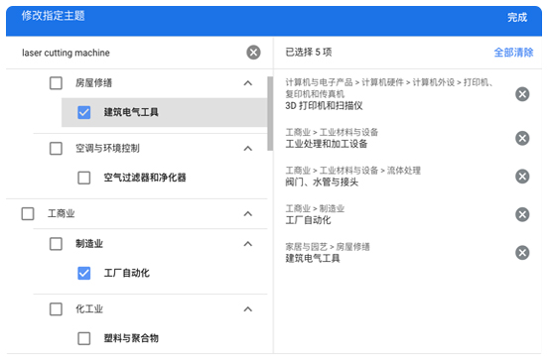Select the 塑料与聚合物 label in topic tree
Image resolution: width=548 pixels, height=363 pixels.
point(131,338)
